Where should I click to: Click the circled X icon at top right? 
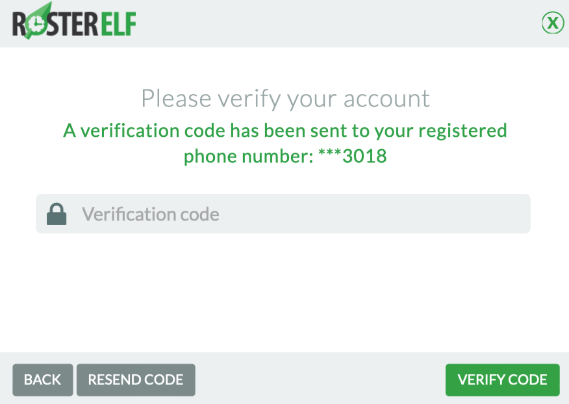point(553,23)
